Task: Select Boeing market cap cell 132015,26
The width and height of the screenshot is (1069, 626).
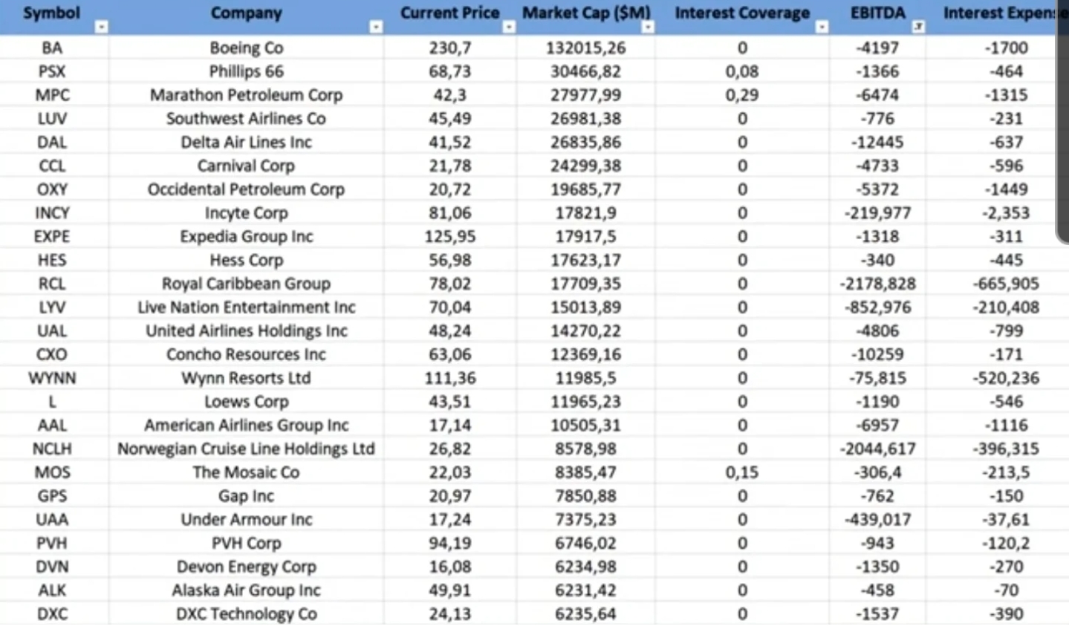Action: pyautogui.click(x=585, y=48)
